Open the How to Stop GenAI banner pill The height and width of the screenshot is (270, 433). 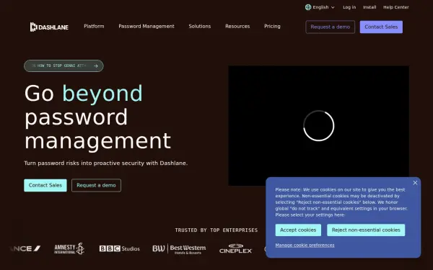(x=64, y=66)
